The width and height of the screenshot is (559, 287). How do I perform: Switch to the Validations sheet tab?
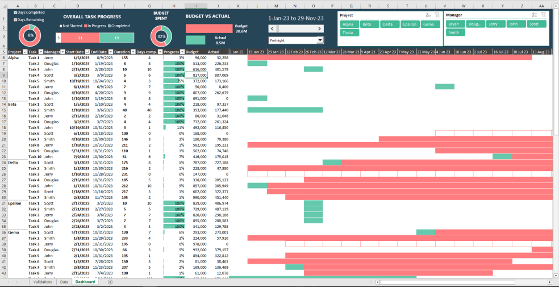(x=43, y=282)
